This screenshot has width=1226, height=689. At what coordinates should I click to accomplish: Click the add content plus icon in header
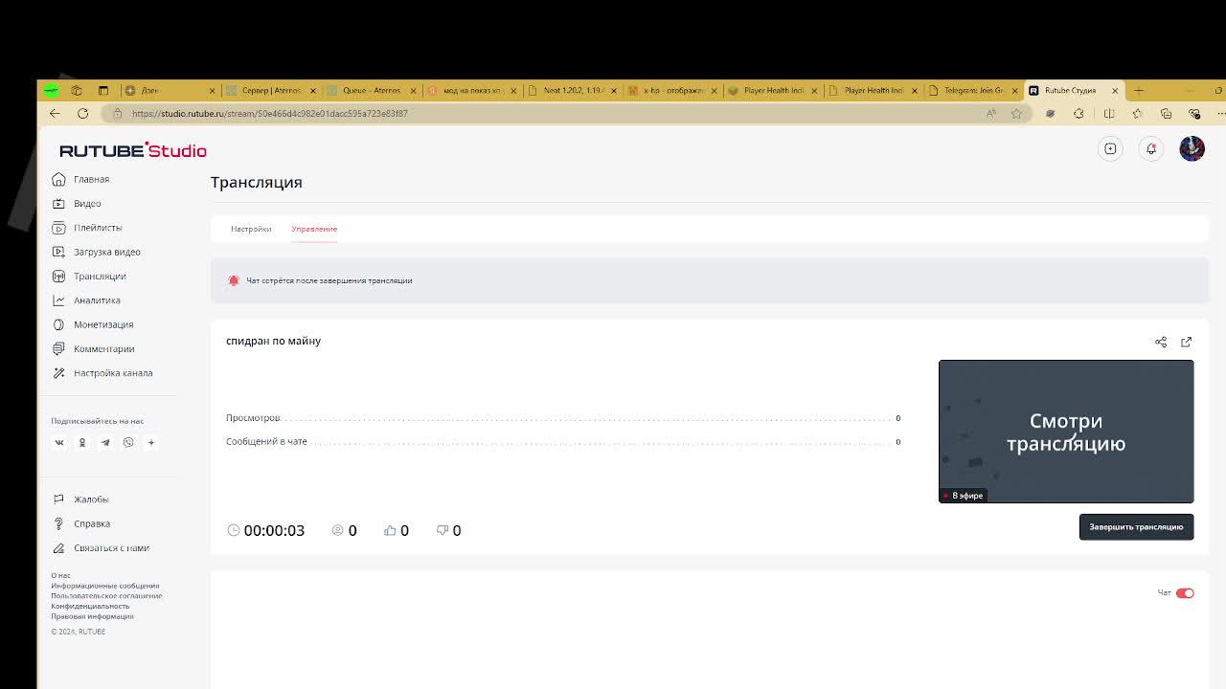tap(1110, 148)
